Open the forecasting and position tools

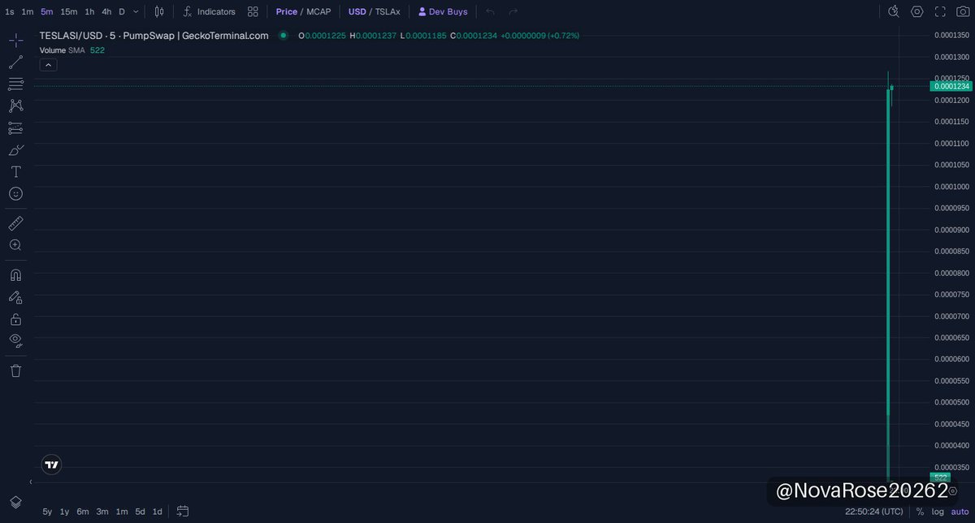point(16,128)
